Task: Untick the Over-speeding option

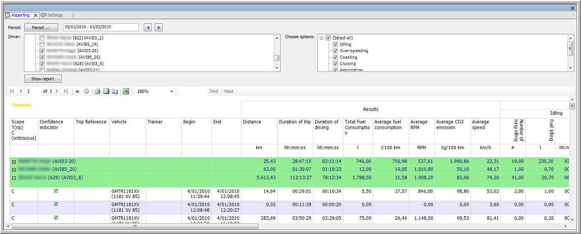Action: [x=335, y=51]
